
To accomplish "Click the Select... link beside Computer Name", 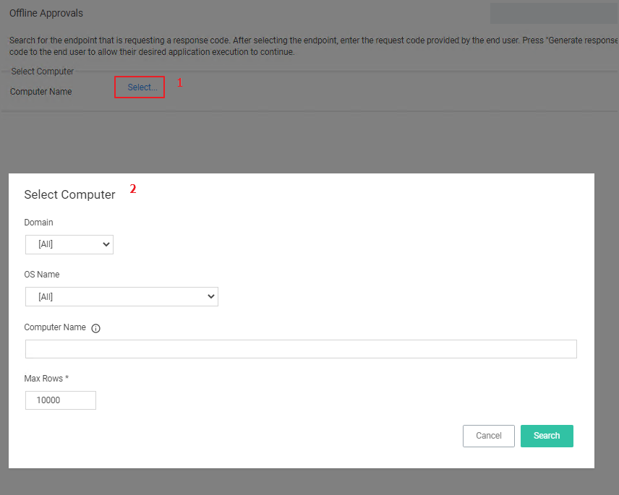I will [x=142, y=87].
